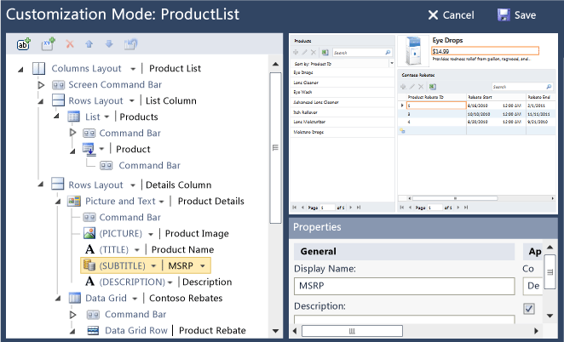Open the Columns Layout control type dropdown
Screen dimensions: 564x342
tap(134, 69)
